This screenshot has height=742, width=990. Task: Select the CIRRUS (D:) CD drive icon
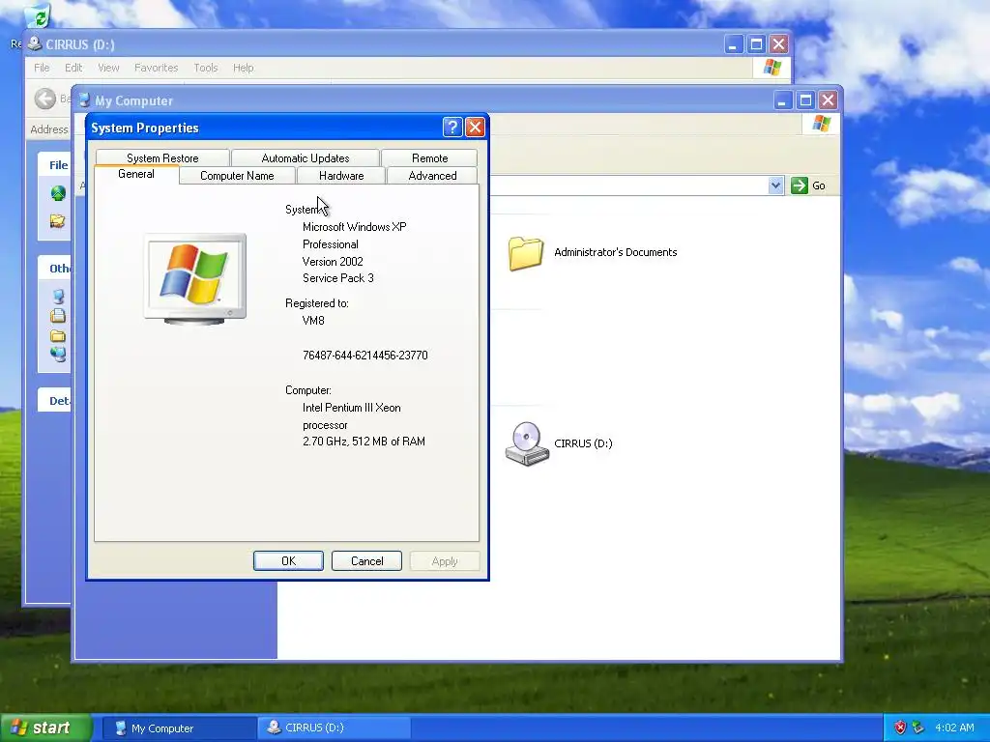point(527,443)
